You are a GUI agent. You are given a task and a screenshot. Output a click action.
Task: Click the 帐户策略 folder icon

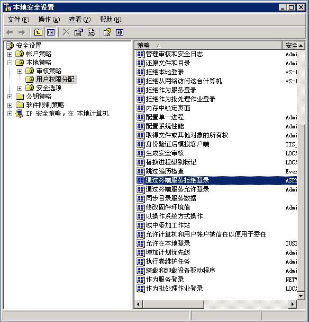[20, 54]
